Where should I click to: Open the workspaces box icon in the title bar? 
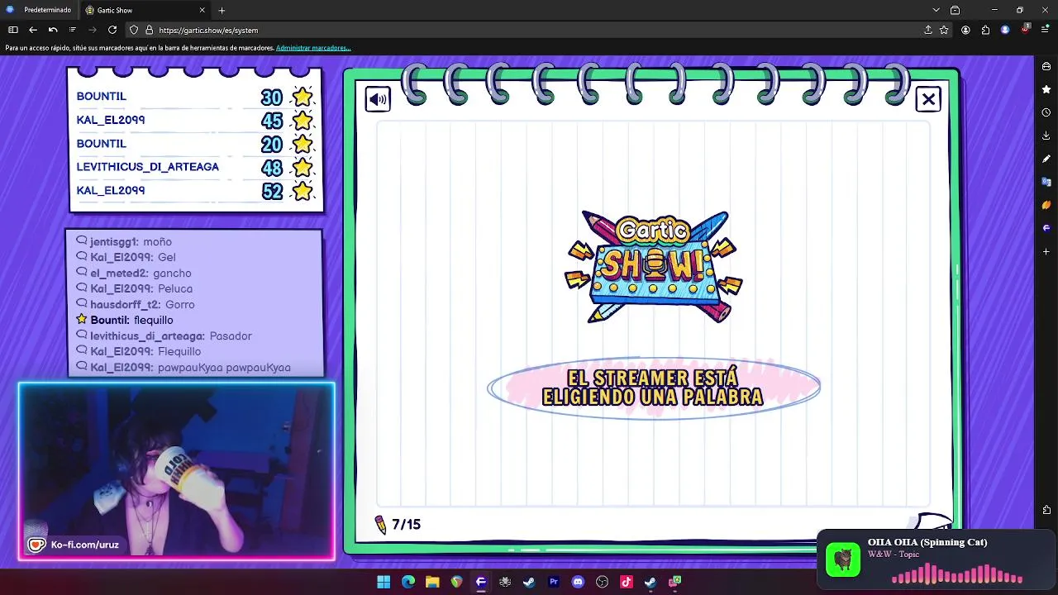tap(956, 10)
